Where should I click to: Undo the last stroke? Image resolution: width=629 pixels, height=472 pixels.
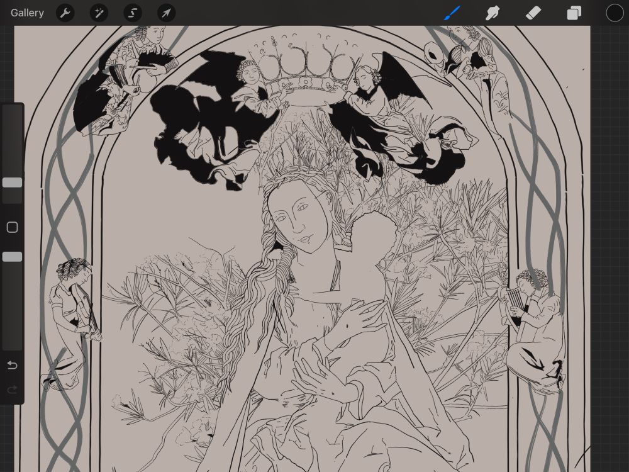[x=13, y=365]
